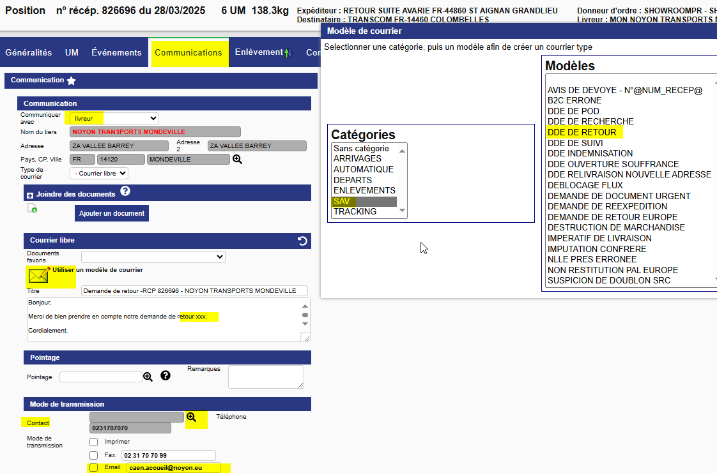Choose DDE OUVERTURE SOUFFRANCE model

click(x=613, y=164)
